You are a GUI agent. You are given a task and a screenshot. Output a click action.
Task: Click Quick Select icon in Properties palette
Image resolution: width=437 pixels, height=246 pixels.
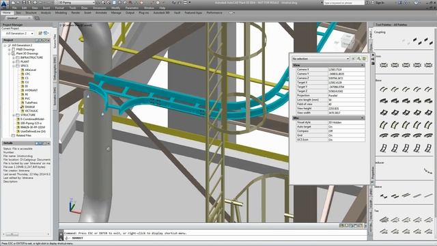coord(364,59)
